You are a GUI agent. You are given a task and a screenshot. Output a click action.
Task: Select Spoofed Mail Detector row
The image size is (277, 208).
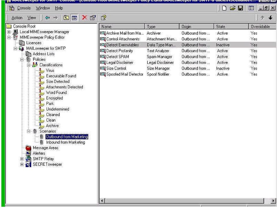click(x=188, y=74)
